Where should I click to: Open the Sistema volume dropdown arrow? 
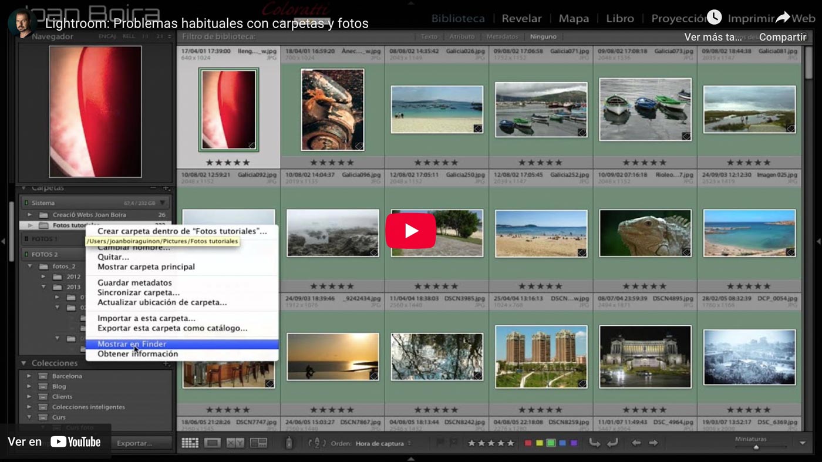click(x=163, y=203)
